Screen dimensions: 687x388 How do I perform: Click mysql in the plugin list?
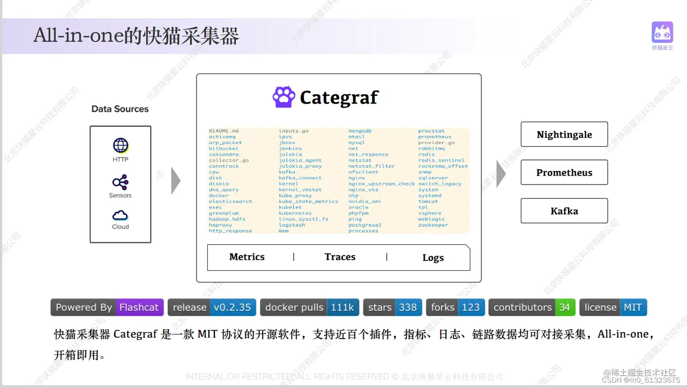click(x=357, y=143)
